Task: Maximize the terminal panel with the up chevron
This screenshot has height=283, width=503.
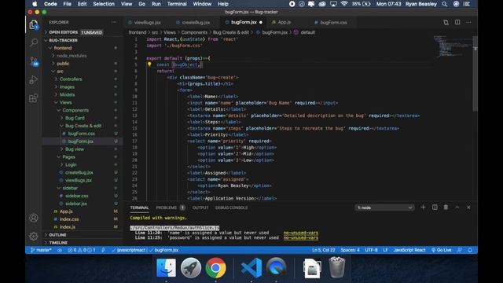Action: [457, 208]
